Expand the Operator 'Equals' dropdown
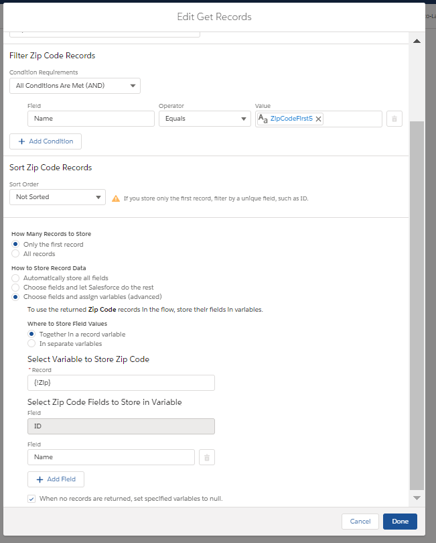 [x=204, y=119]
